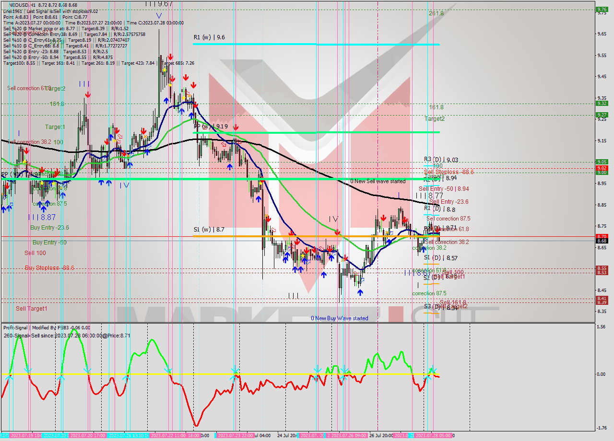Screen dimensions: 614x441
Task: Click the 'S1 (w) | 8.7' weekly support label
Action: [x=209, y=230]
